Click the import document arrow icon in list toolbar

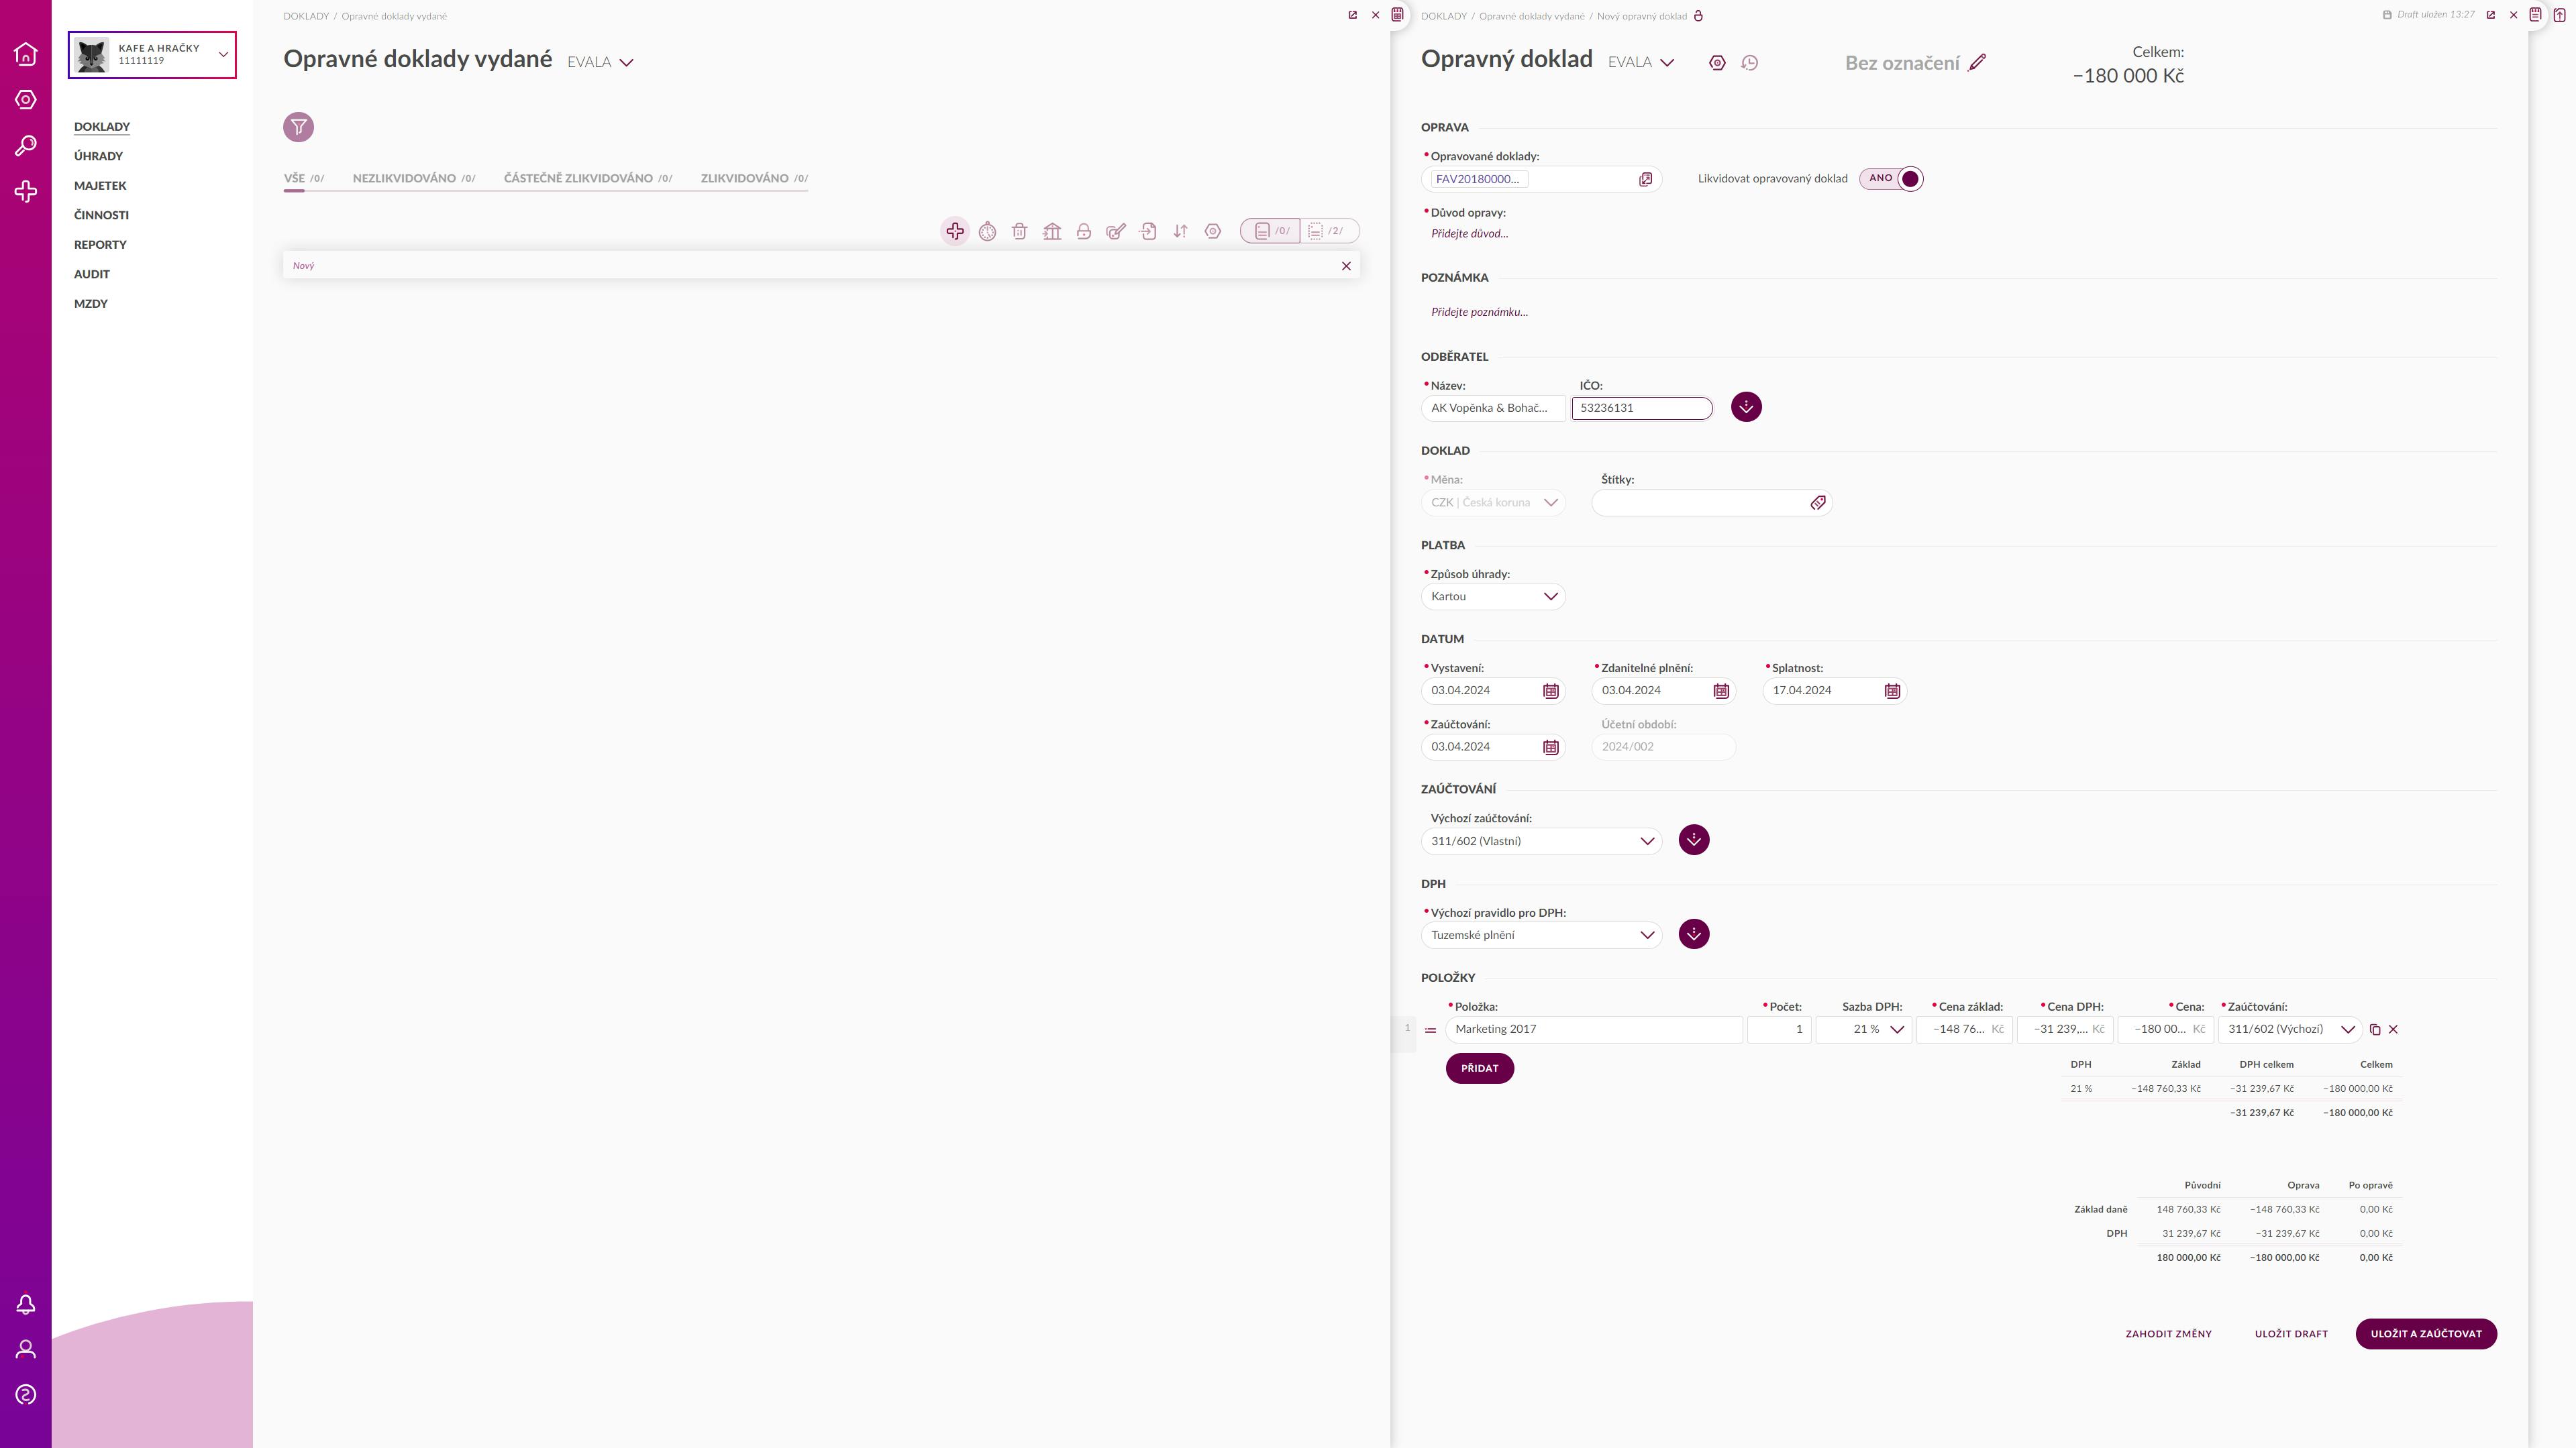(1148, 232)
